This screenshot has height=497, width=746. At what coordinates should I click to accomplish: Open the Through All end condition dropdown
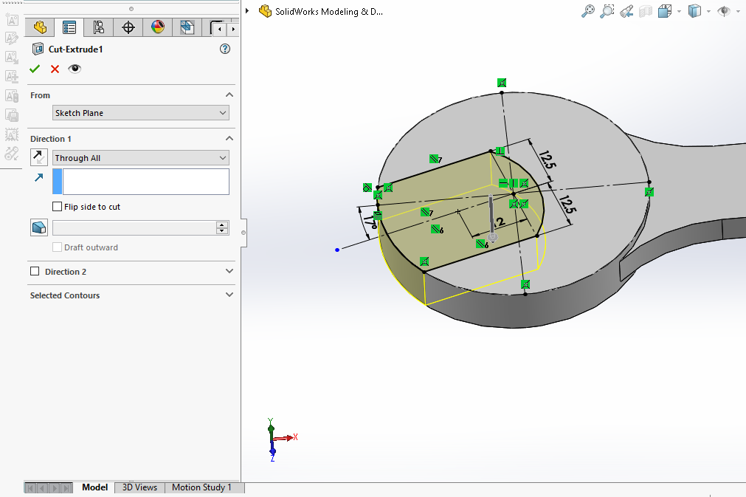click(x=141, y=158)
